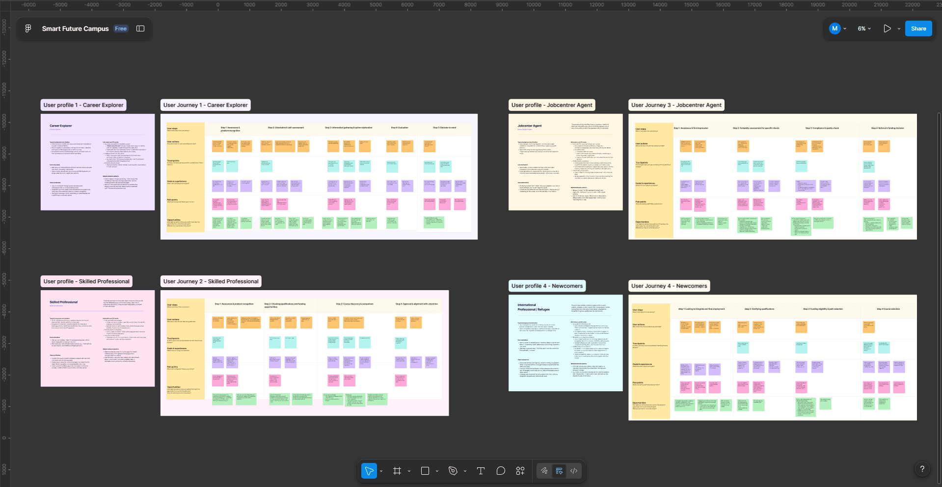Toggle the sidebar panel icon
This screenshot has height=487, width=942.
[140, 28]
